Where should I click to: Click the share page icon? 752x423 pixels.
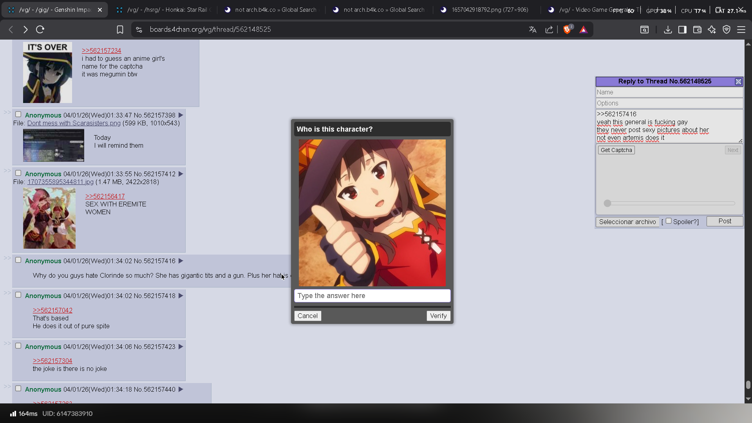tap(549, 29)
